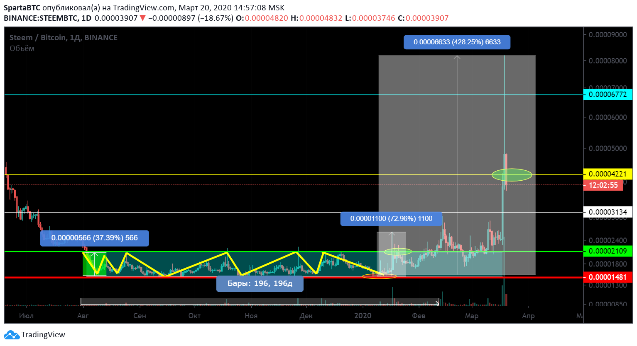Click the Ноя month label on time axis
Screen dimensions: 637x346
pos(251,316)
